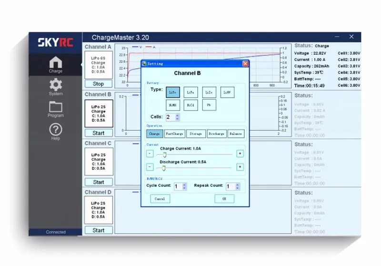Screen dimensions: 381x266
Task: Select NiMH battery type
Action: click(x=173, y=105)
